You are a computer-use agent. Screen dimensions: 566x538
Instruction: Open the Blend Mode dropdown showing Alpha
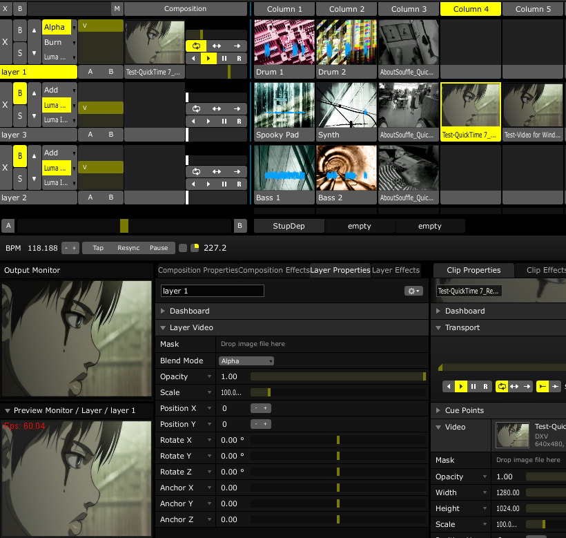(x=246, y=361)
